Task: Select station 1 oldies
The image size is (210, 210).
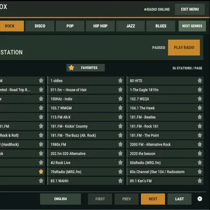Action: click(86, 80)
